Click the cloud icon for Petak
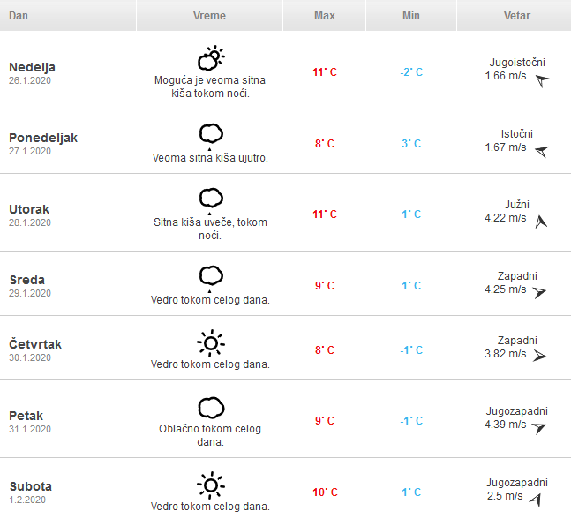The height and width of the screenshot is (526, 571). [210, 408]
